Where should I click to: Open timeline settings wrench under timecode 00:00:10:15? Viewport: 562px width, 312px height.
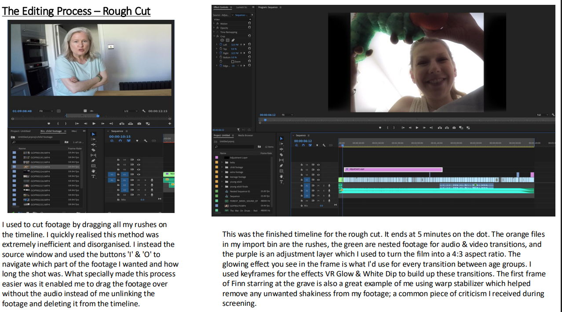146,141
